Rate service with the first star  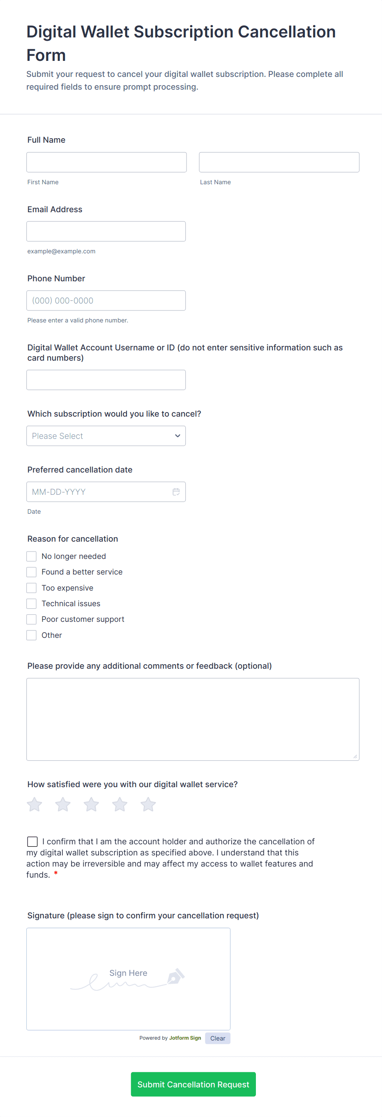tap(35, 804)
